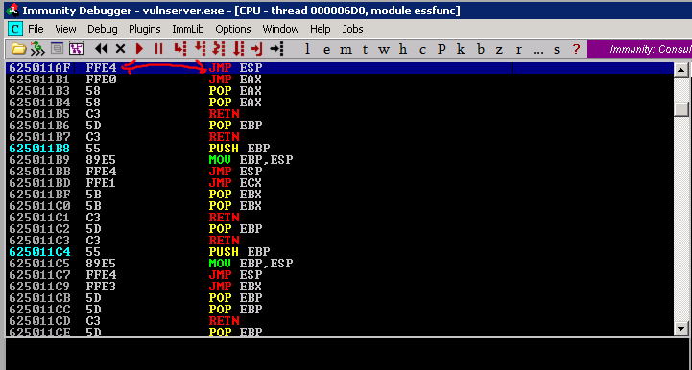This screenshot has height=370, width=692.
Task: Select the row at address 625011AF
Action: (340, 68)
